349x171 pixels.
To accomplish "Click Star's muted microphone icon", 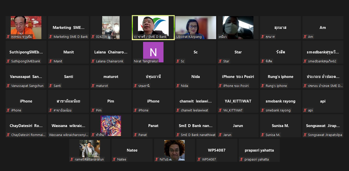I will tap(220, 61).
